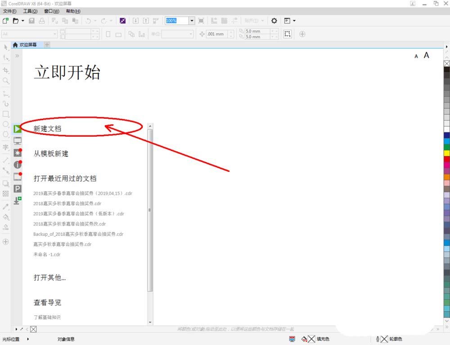The image size is (450, 345).
Task: Click the application launcher icon
Action: tap(287, 21)
